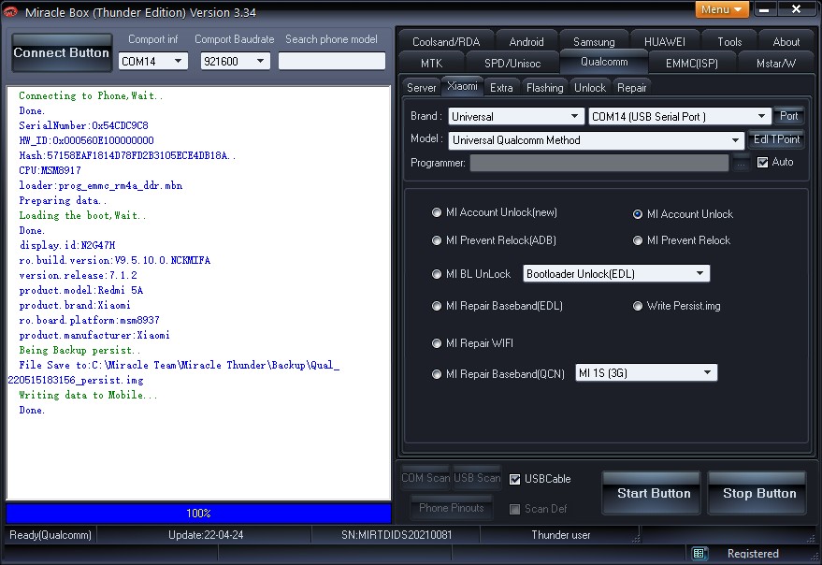Viewport: 822px width, 565px height.
Task: Click the loader:prog_emmc_rm4a_ddr.mbn log line
Action: pos(101,186)
